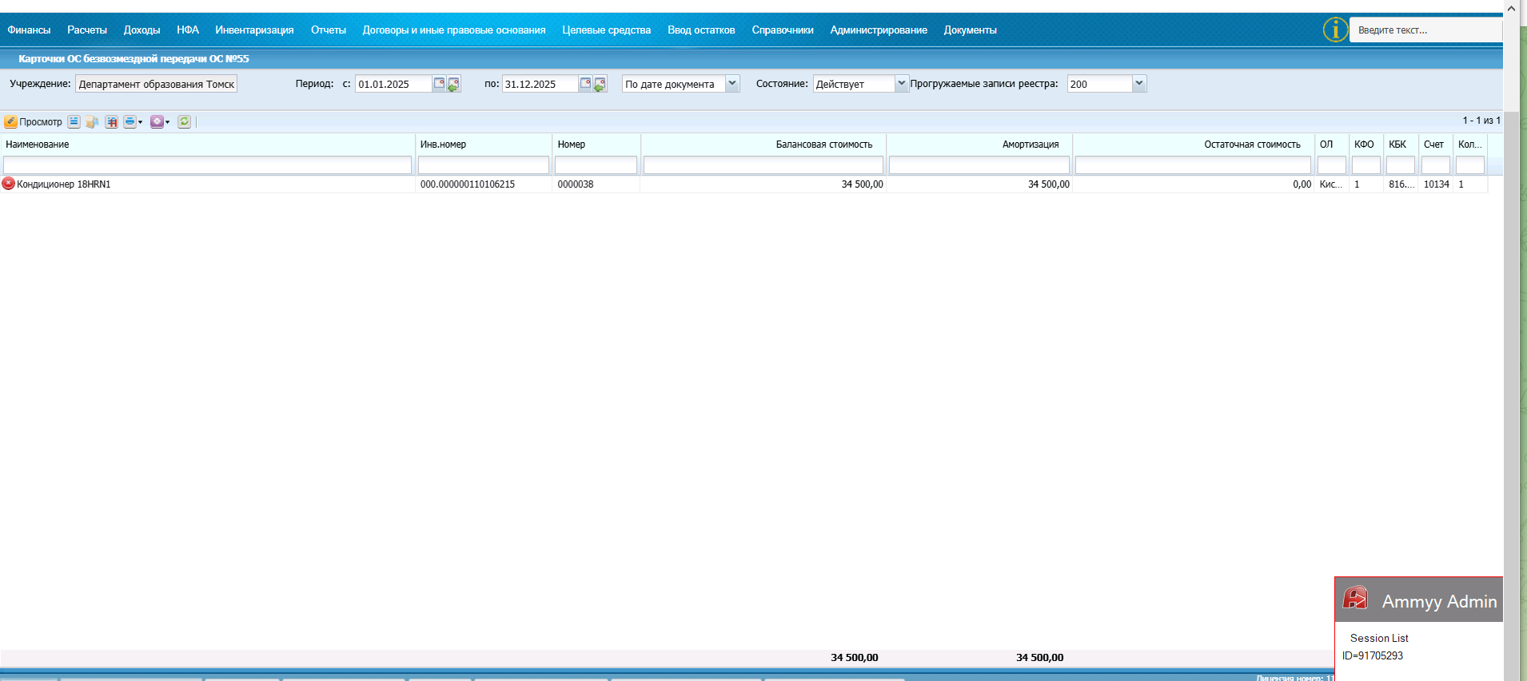
Task: Click the scrollbar up arrow
Action: click(1511, 8)
